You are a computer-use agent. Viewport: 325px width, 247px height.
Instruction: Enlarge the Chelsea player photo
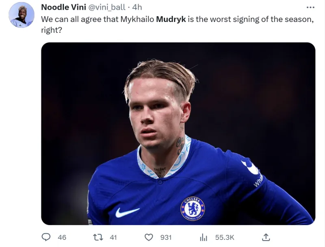point(178,134)
